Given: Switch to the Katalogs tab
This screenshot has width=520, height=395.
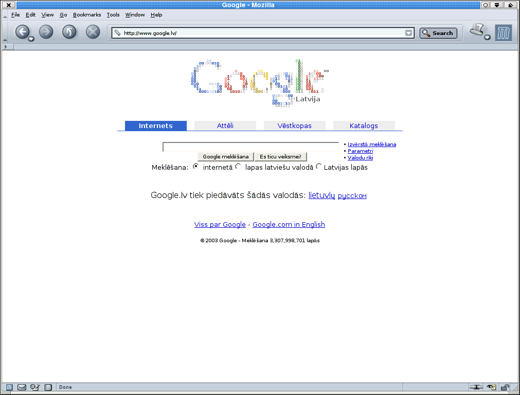Looking at the screenshot, I should [x=364, y=125].
